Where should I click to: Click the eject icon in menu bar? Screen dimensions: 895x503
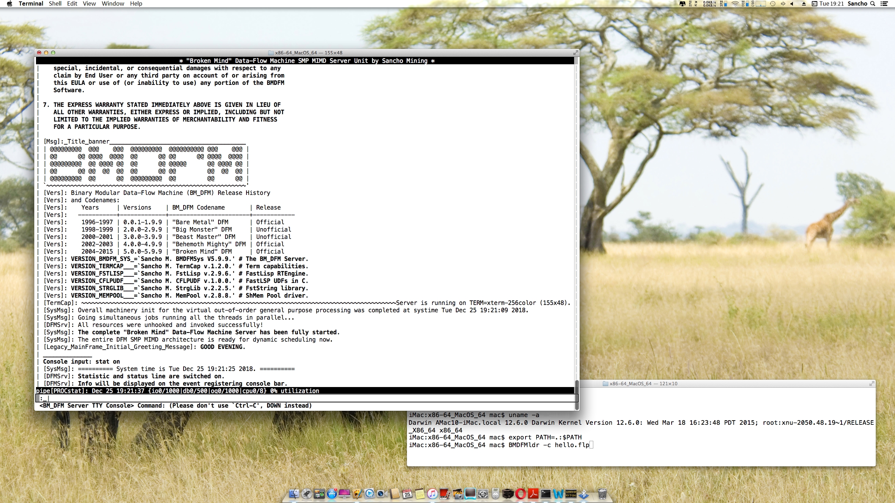click(804, 3)
